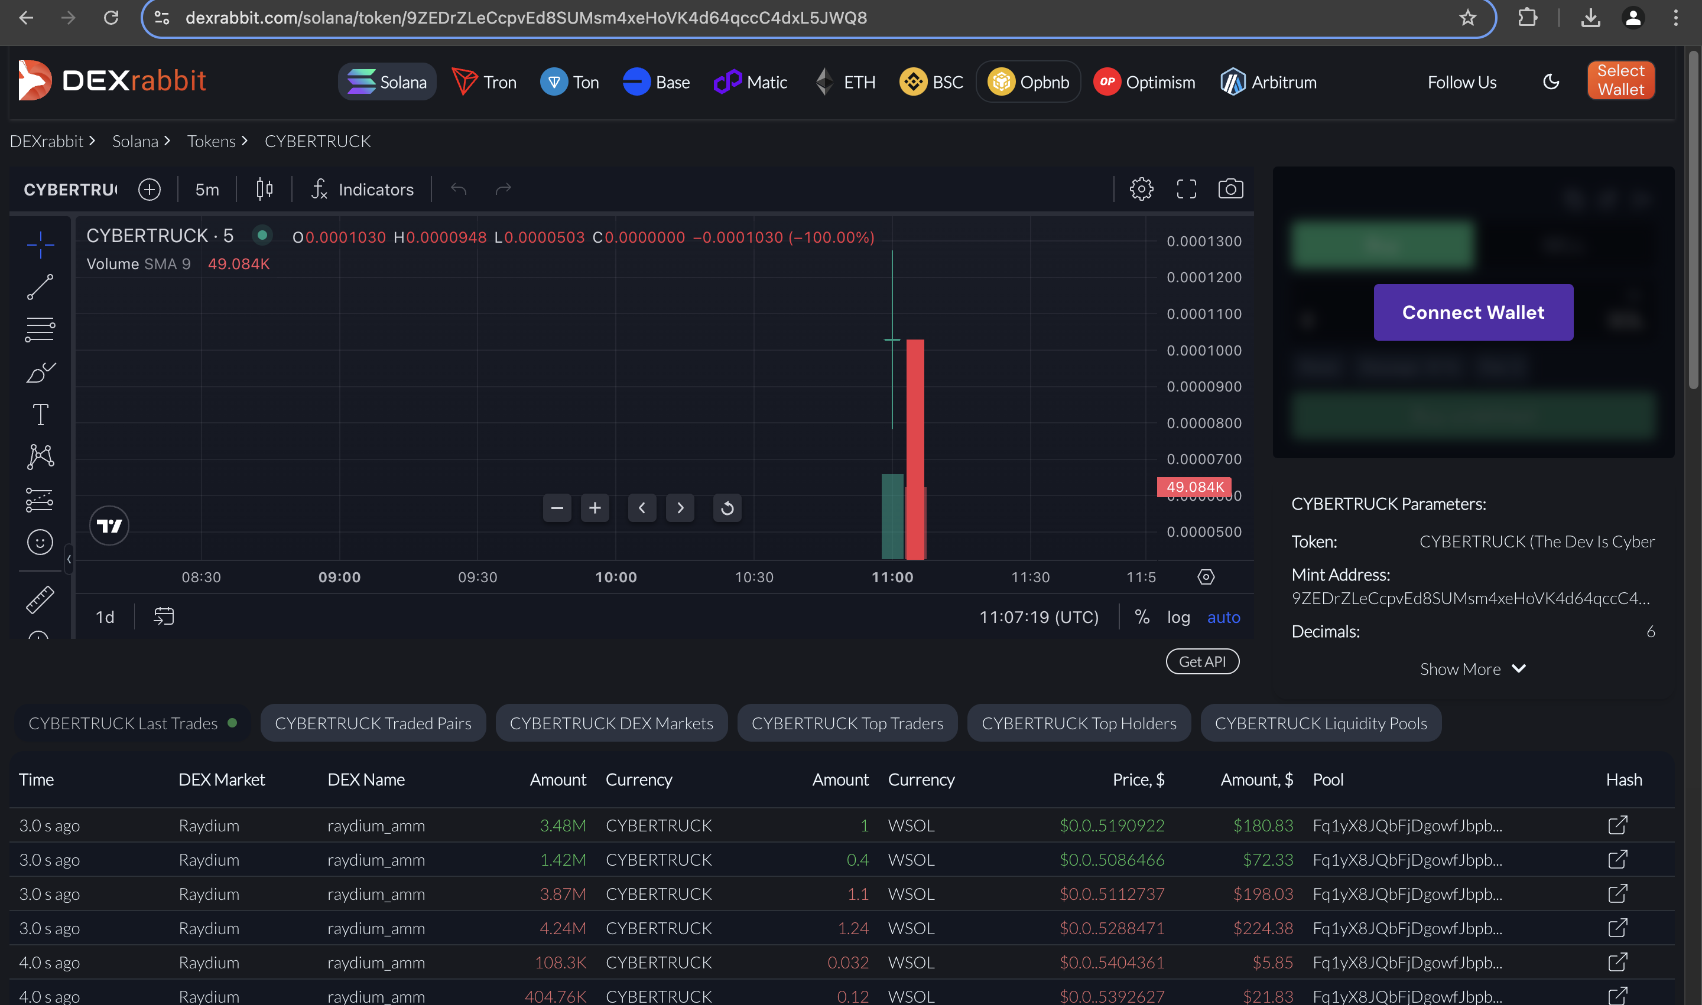Collapse the drawing toolbar side arrow
The width and height of the screenshot is (1702, 1005).
(x=69, y=559)
